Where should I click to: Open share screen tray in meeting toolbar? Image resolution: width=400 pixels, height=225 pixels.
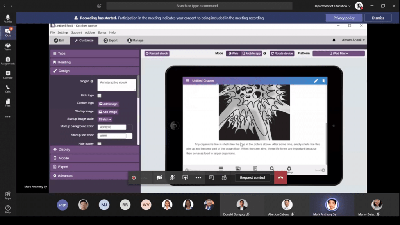(x=185, y=178)
